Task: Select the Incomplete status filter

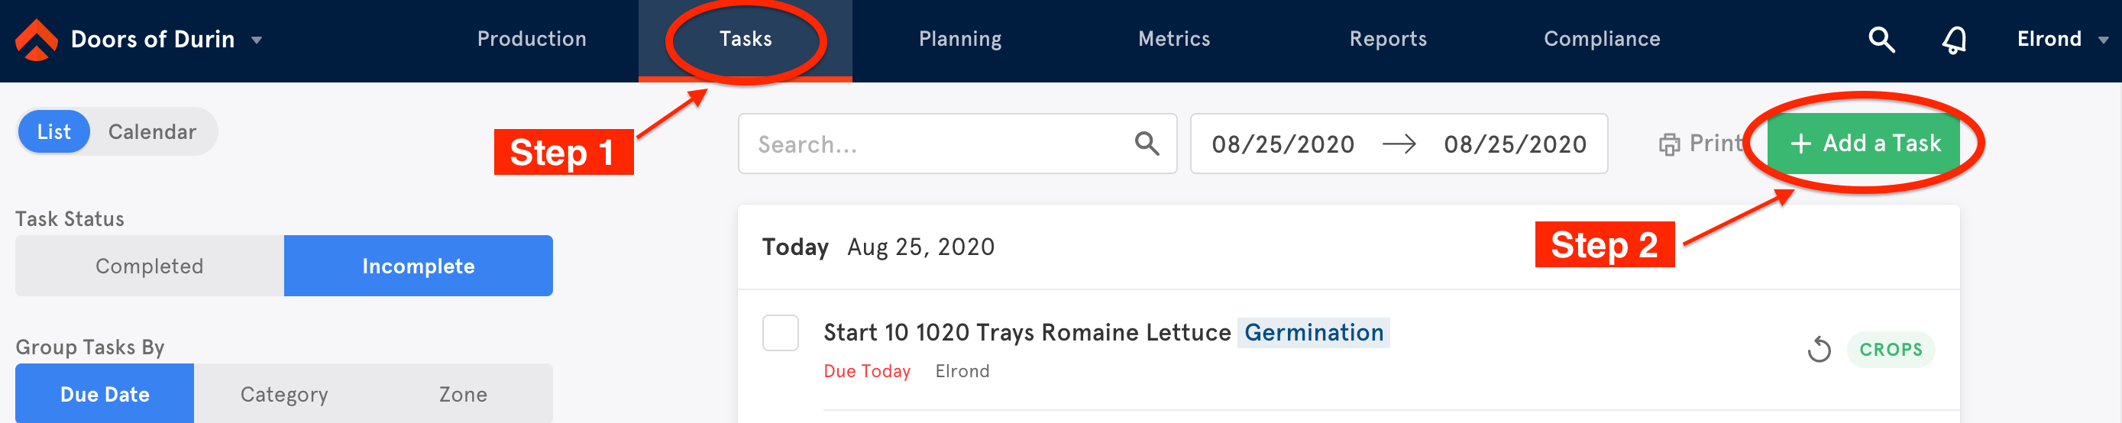Action: click(419, 266)
